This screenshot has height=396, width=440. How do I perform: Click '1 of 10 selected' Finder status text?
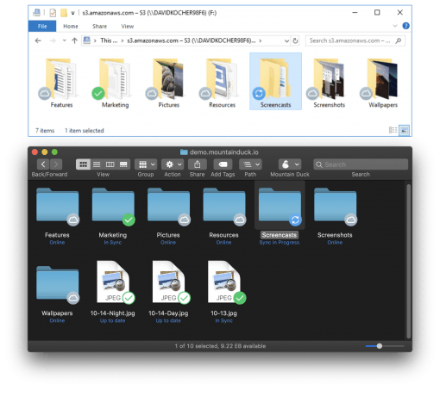[197, 346]
